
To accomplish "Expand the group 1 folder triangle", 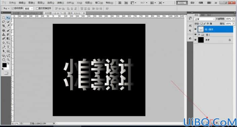I will pos(199,35).
